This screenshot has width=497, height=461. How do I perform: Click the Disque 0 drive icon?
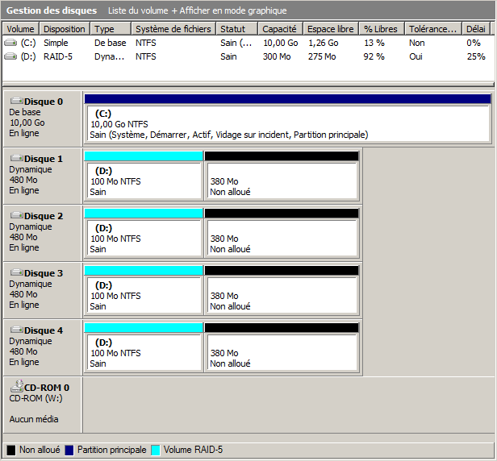click(16, 102)
